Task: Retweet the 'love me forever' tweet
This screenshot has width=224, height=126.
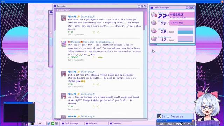Action: [69, 106]
